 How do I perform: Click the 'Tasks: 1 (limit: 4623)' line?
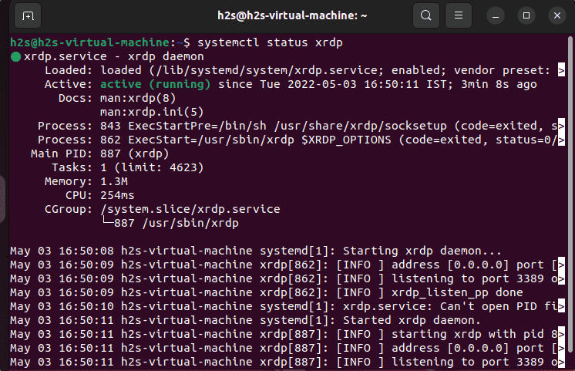click(x=128, y=167)
